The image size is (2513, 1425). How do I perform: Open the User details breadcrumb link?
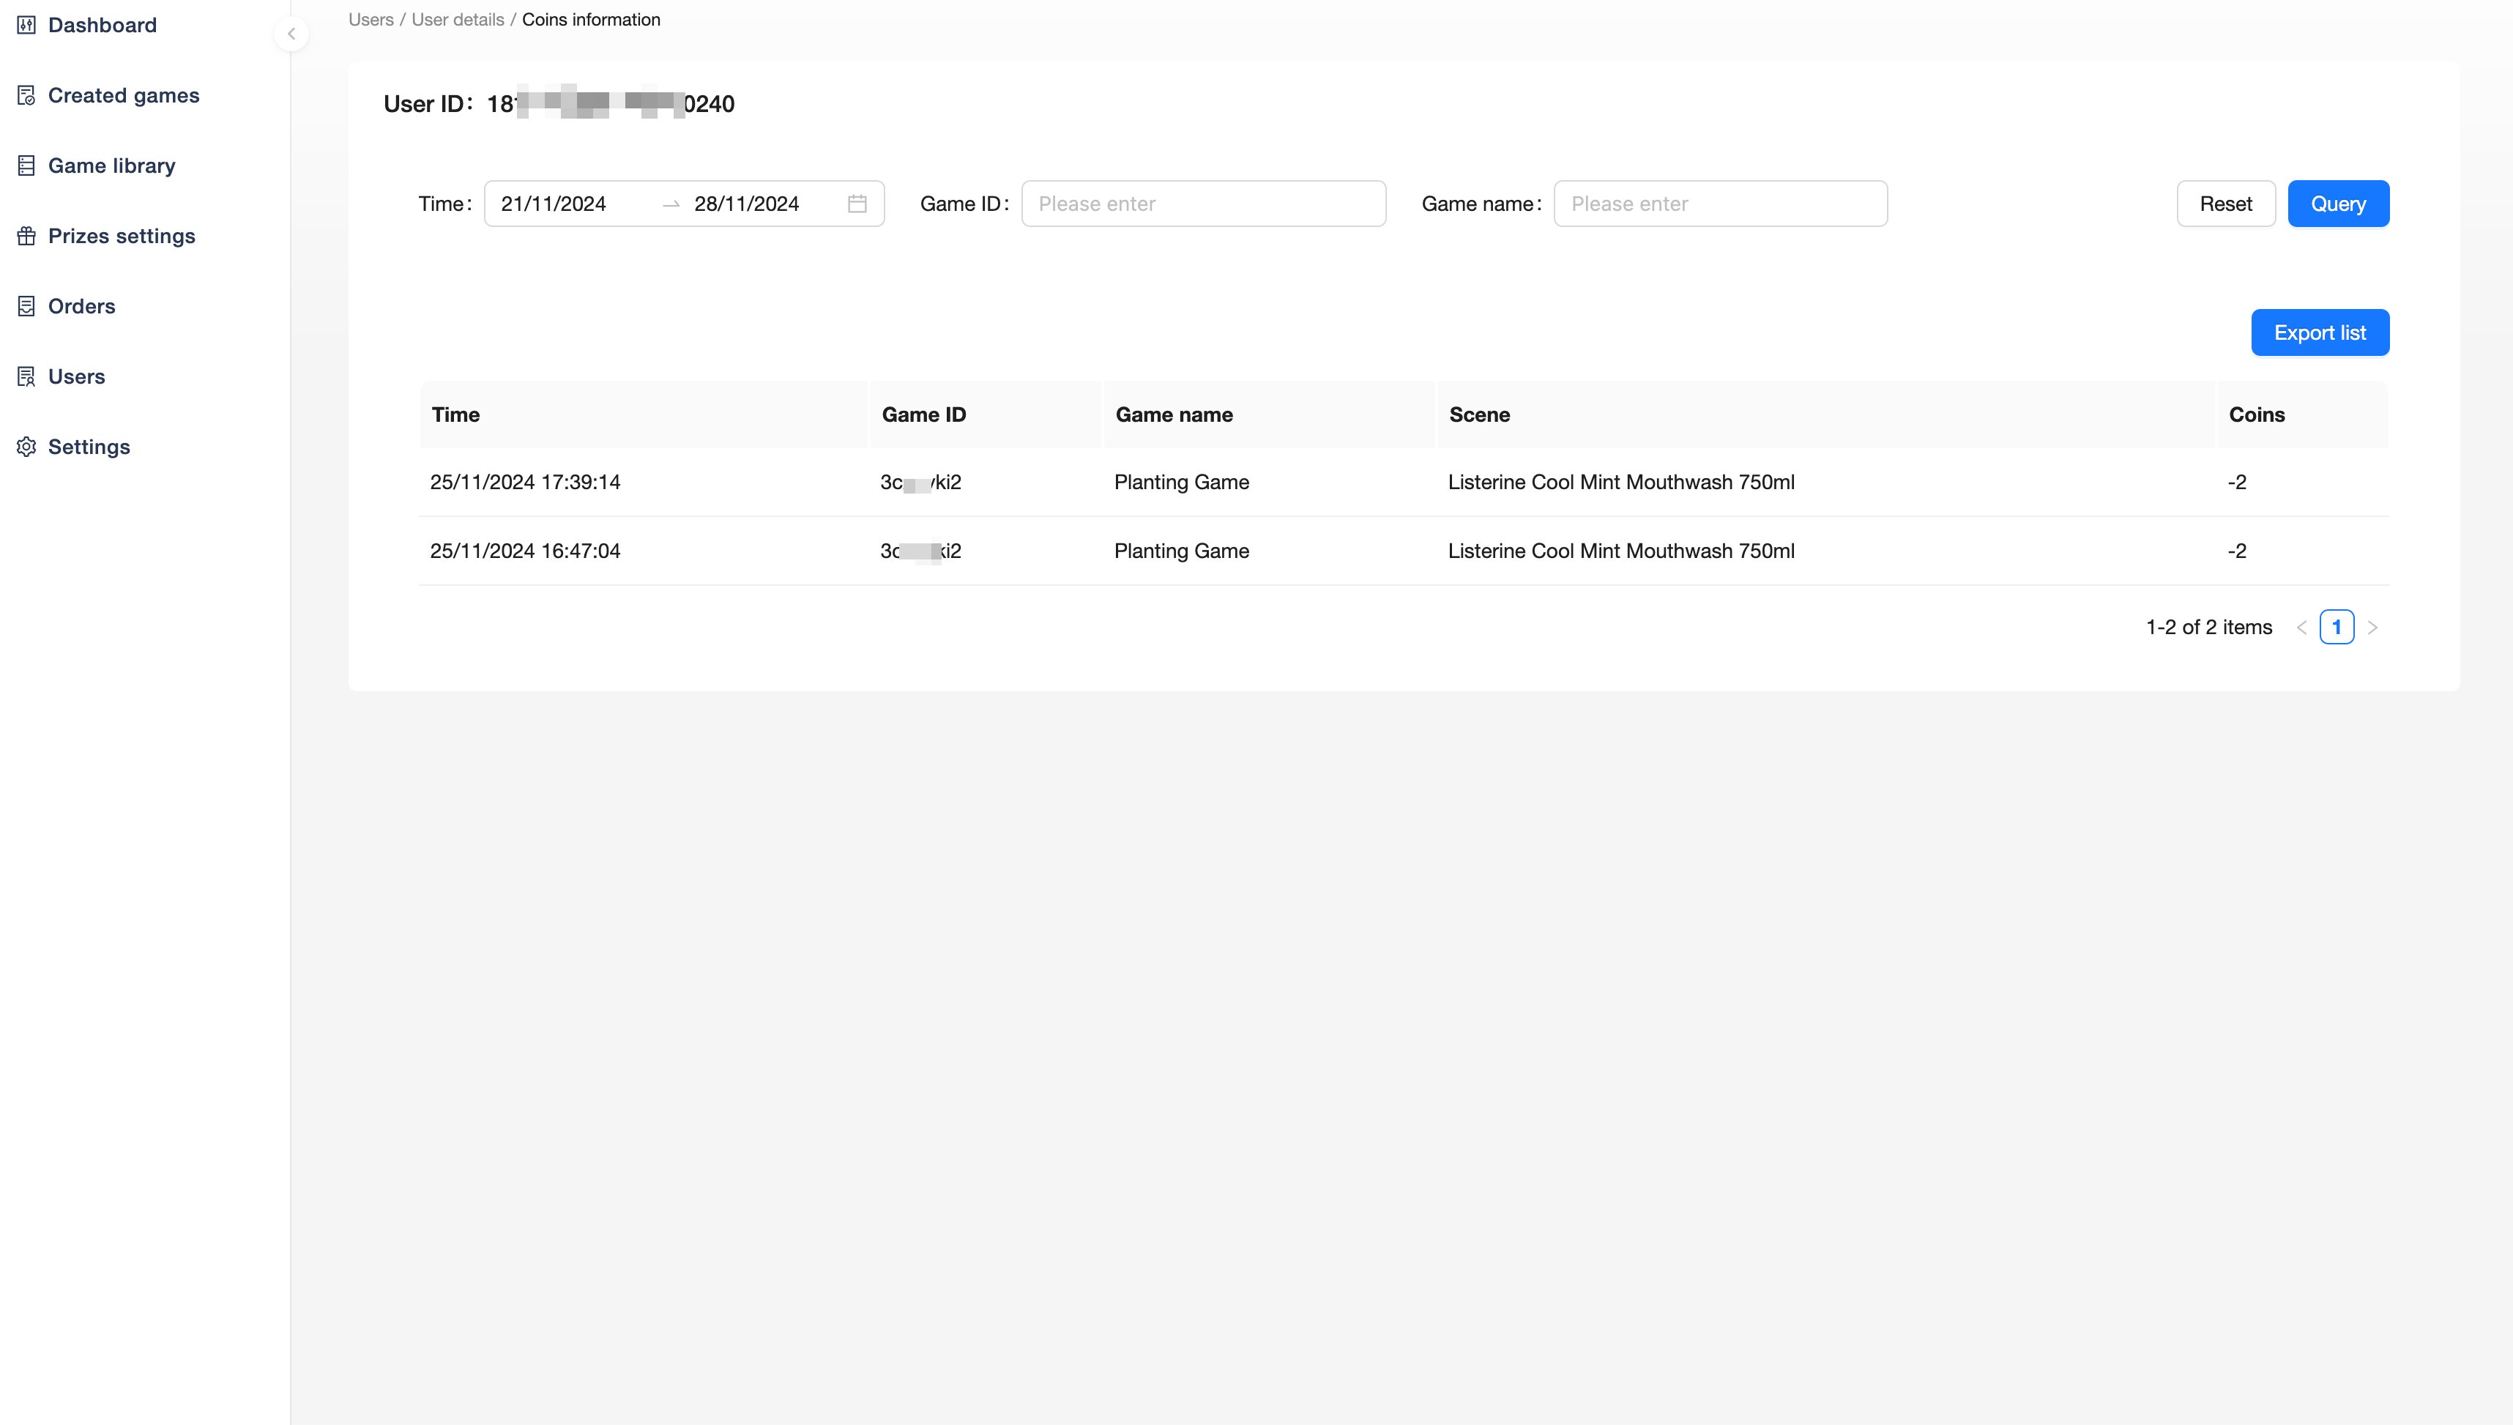point(458,20)
